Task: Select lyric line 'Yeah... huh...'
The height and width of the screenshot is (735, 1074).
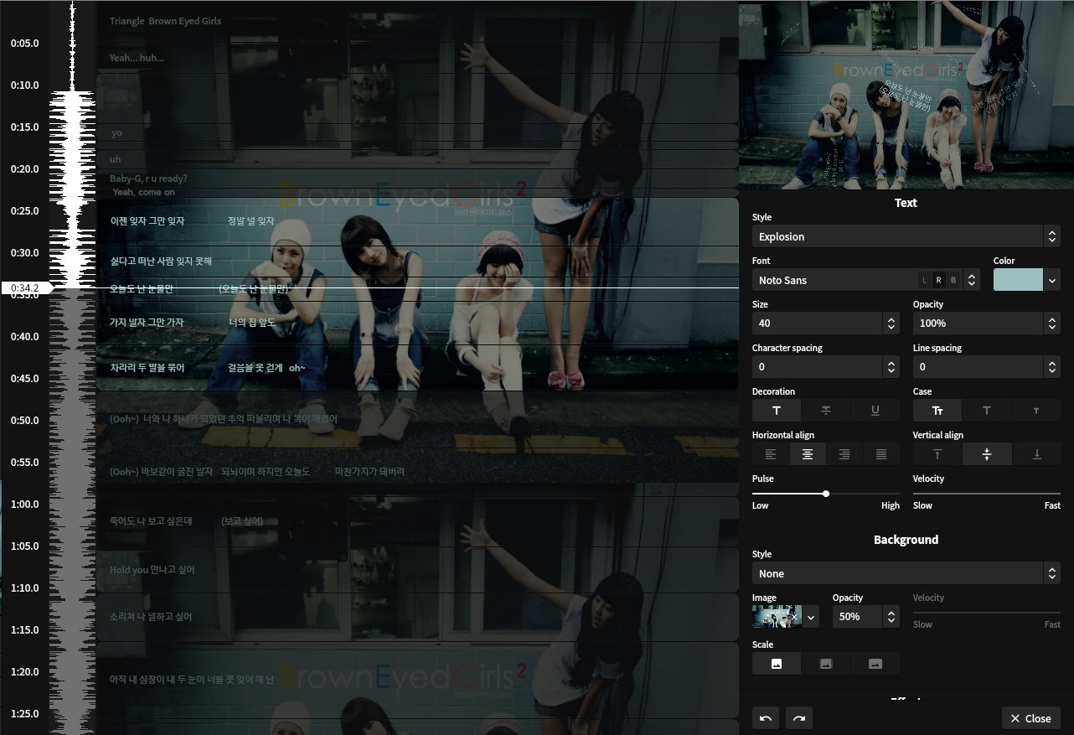Action: (x=137, y=58)
